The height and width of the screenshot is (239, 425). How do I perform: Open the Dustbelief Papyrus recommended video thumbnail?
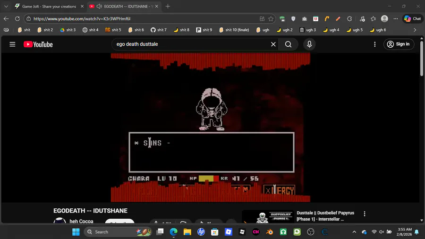(x=268, y=216)
